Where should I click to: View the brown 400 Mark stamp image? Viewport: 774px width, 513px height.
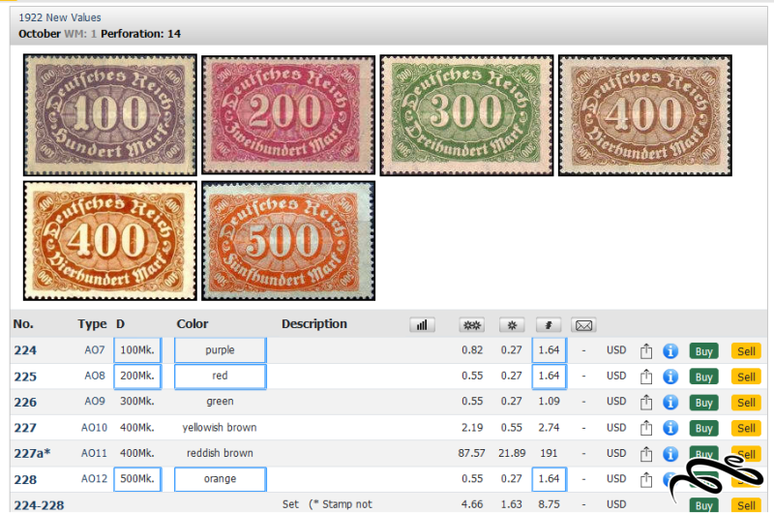[645, 115]
